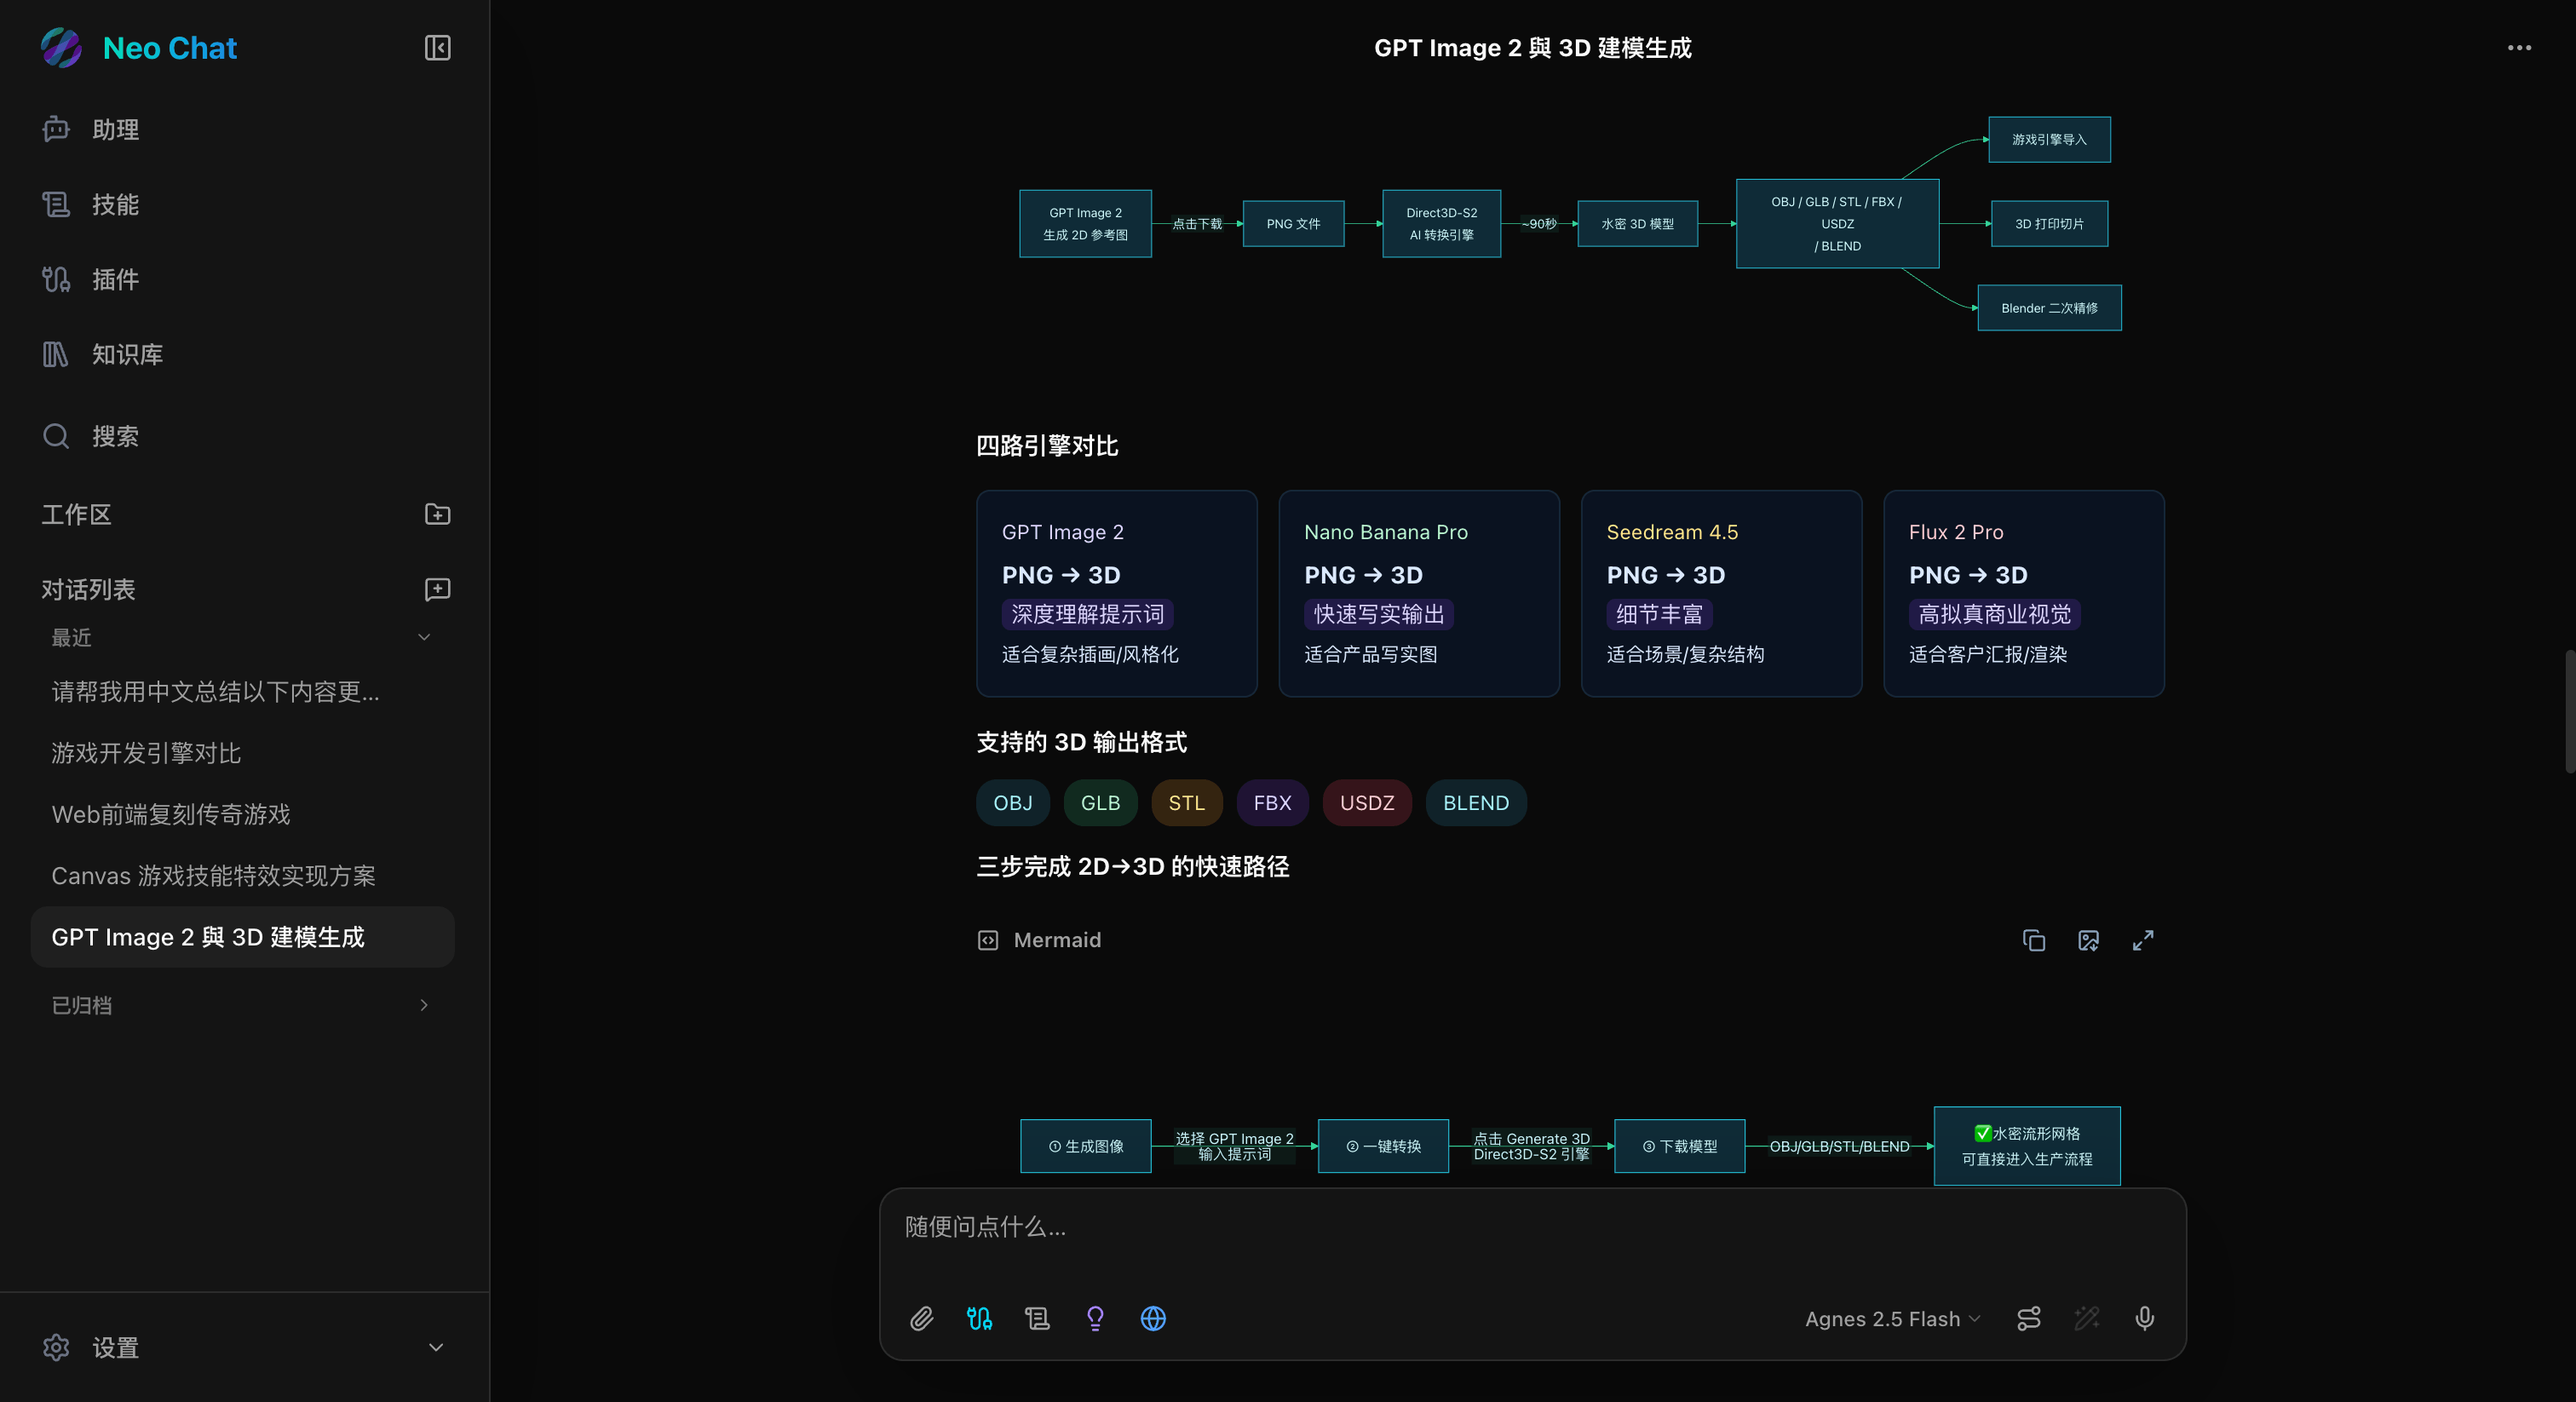
Task: Open conversation Web前端复刻传奇游戏
Action: [x=243, y=814]
